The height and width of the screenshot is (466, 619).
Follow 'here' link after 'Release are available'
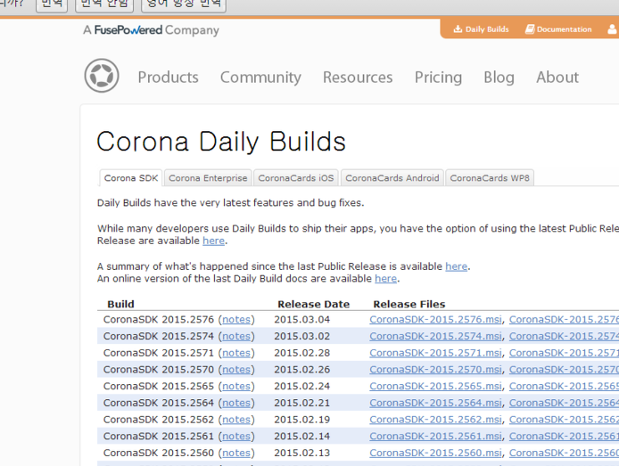point(213,241)
